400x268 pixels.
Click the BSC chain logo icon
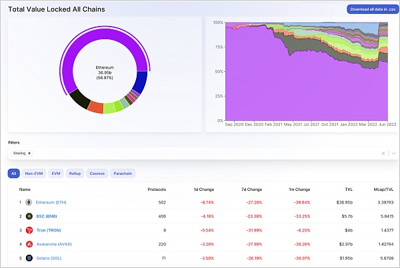coord(29,216)
